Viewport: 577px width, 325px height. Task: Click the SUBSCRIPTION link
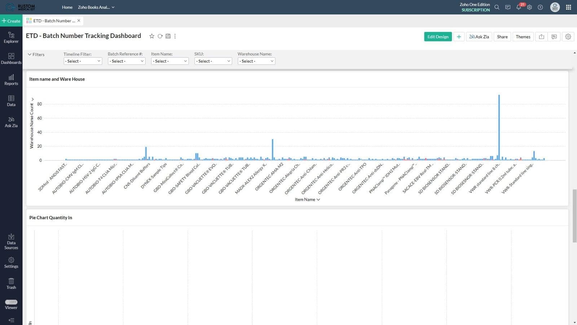click(x=476, y=10)
